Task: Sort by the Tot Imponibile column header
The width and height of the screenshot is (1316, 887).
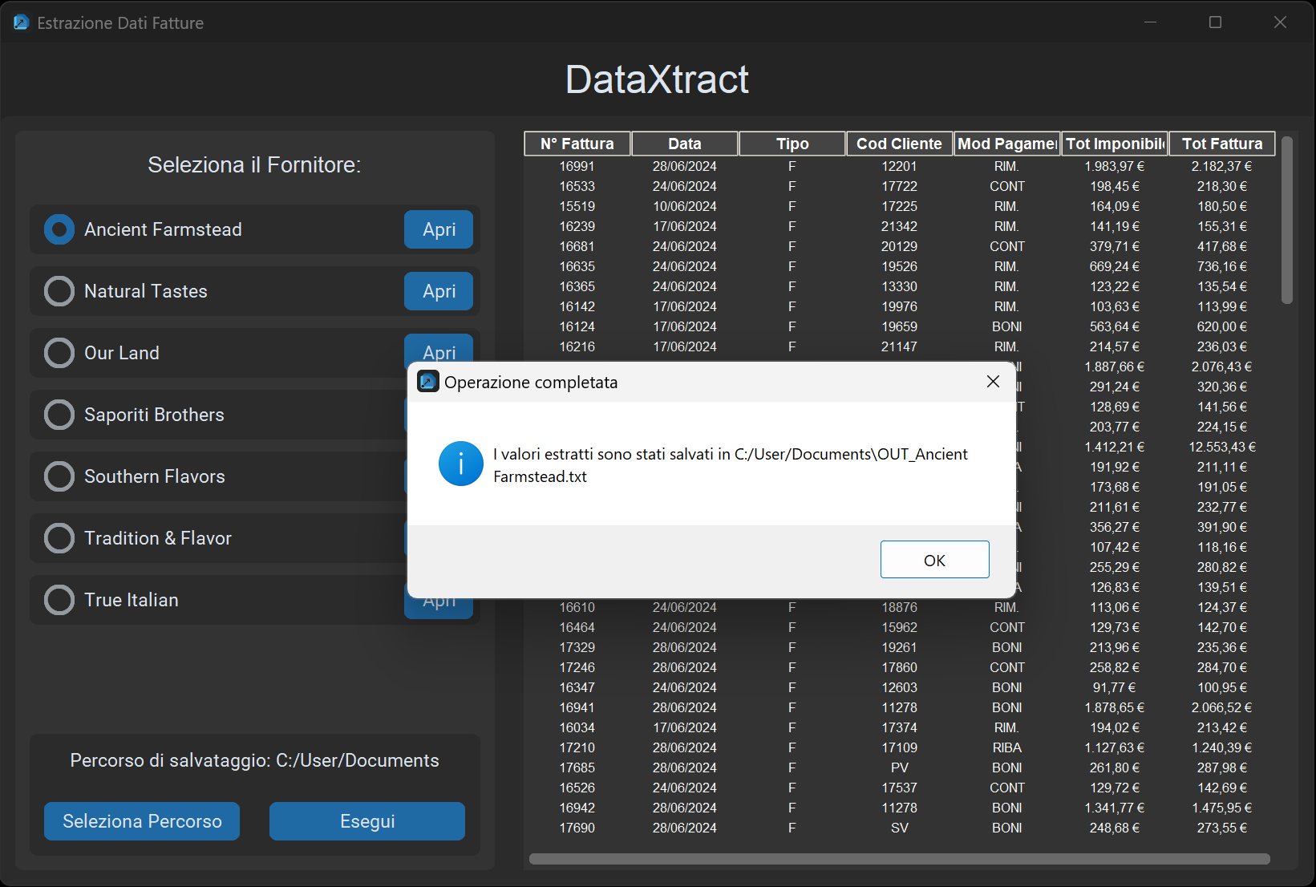Action: pyautogui.click(x=1115, y=144)
